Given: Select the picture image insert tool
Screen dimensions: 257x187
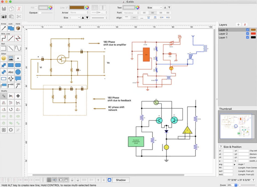Looking at the screenshot, I should 11,58.
